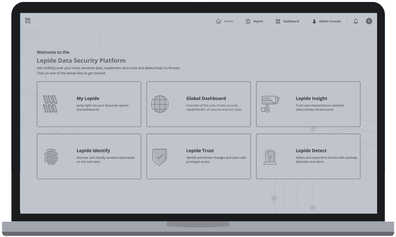
Task: Click the Report clipboard icon
Action: click(248, 21)
